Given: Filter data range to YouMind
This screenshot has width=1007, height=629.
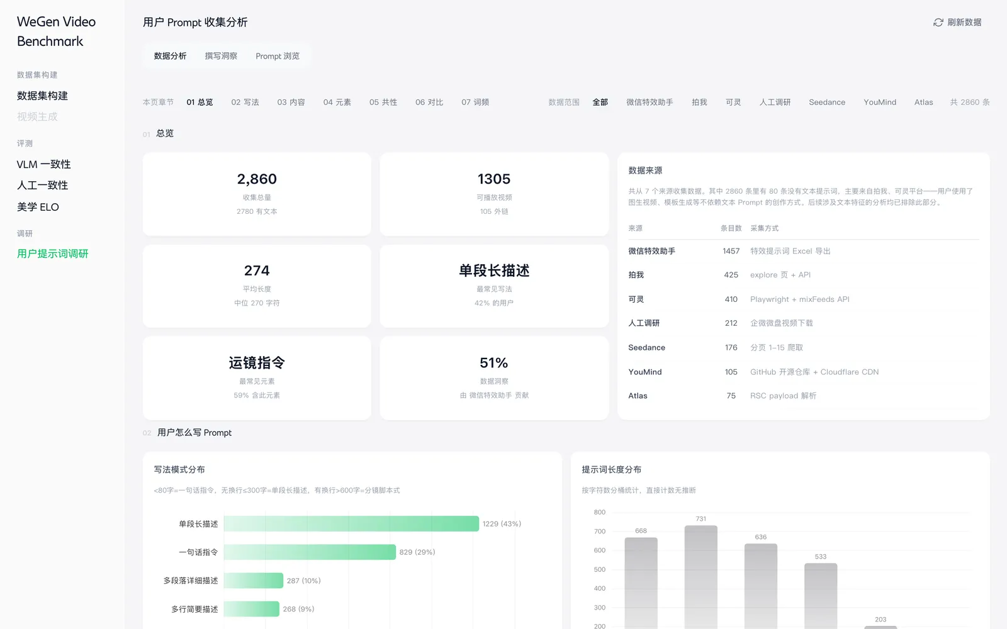Looking at the screenshot, I should click(x=880, y=102).
